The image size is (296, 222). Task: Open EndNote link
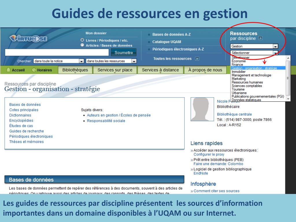point(201,173)
